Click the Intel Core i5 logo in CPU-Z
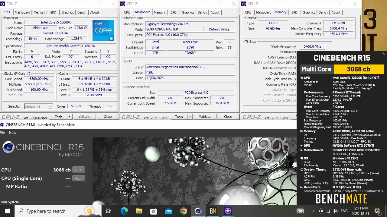The height and width of the screenshot is (217, 387). 103,30
